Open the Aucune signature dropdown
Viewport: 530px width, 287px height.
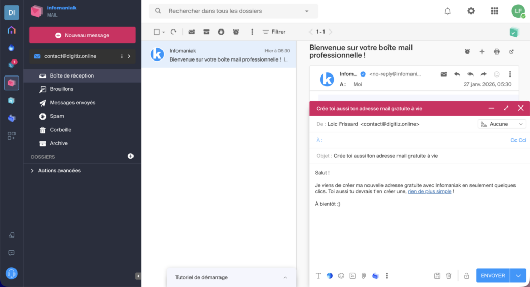pos(502,124)
